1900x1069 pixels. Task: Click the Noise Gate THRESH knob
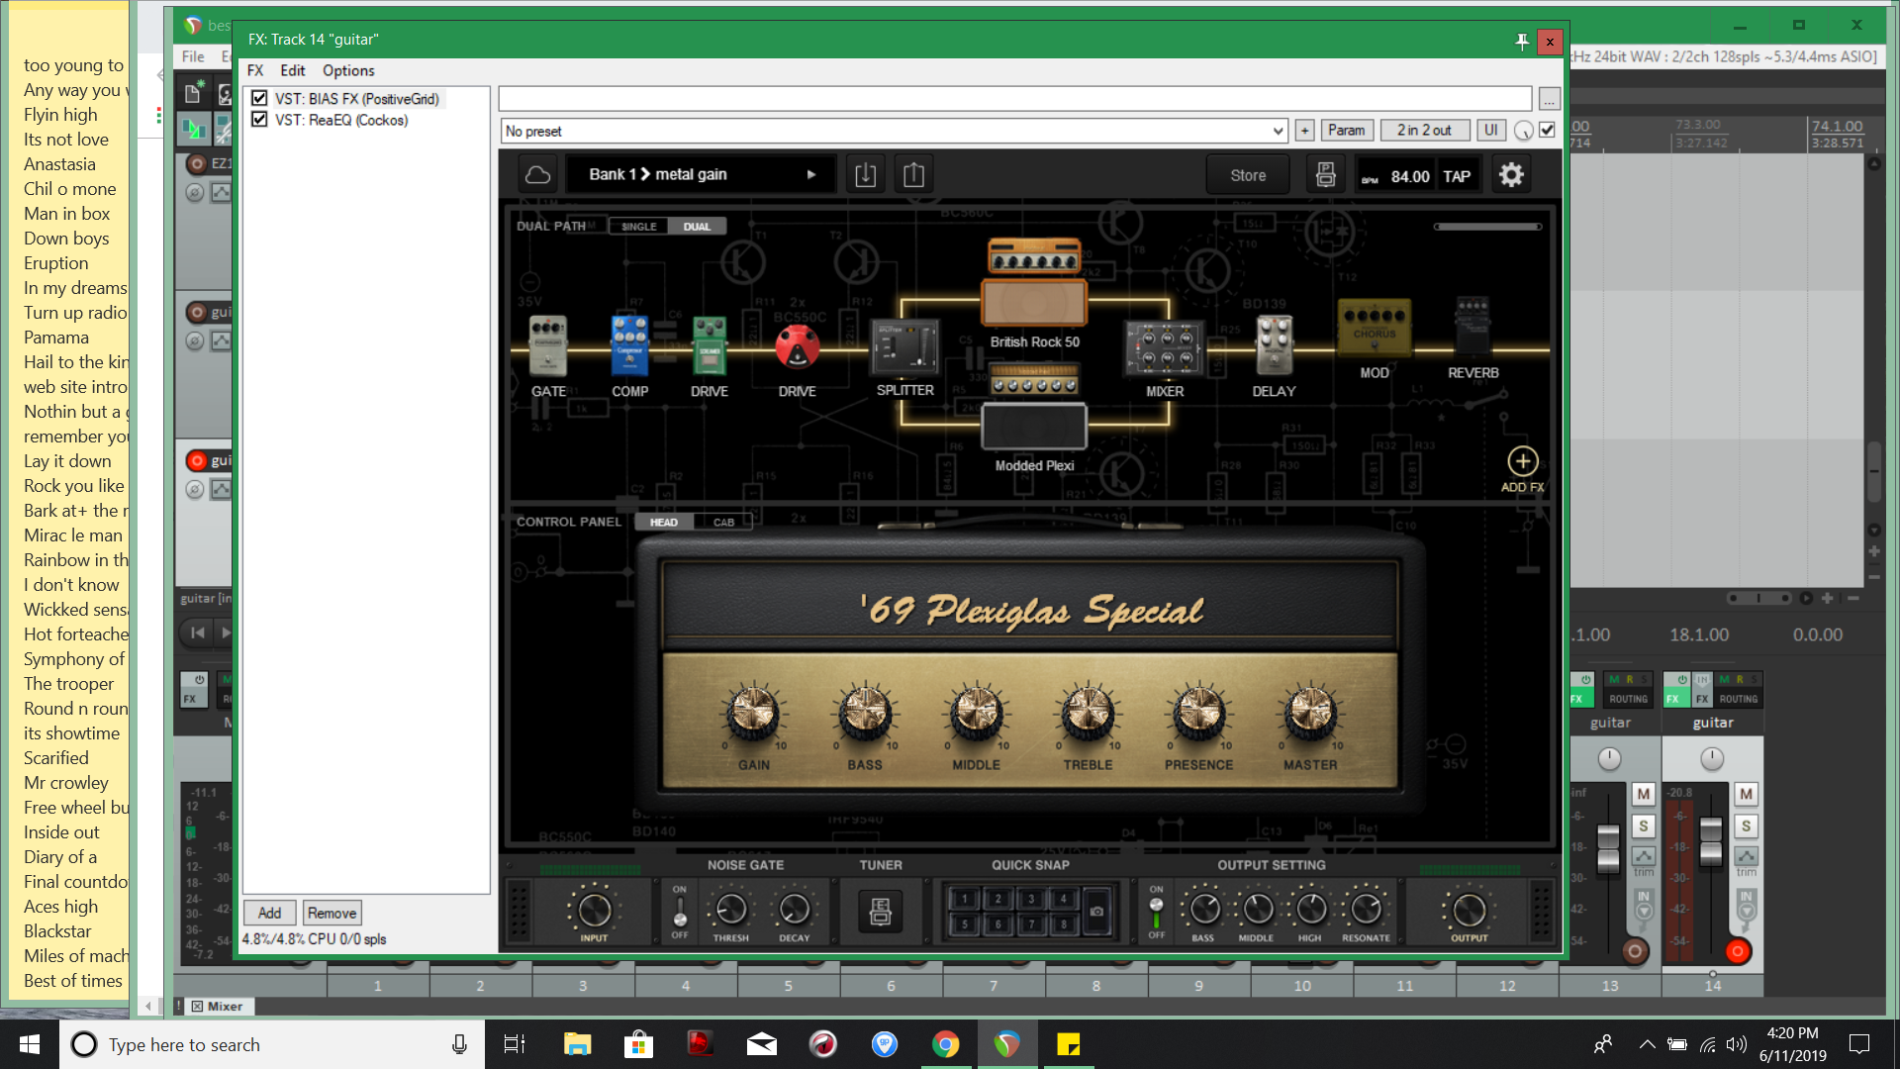coord(730,909)
